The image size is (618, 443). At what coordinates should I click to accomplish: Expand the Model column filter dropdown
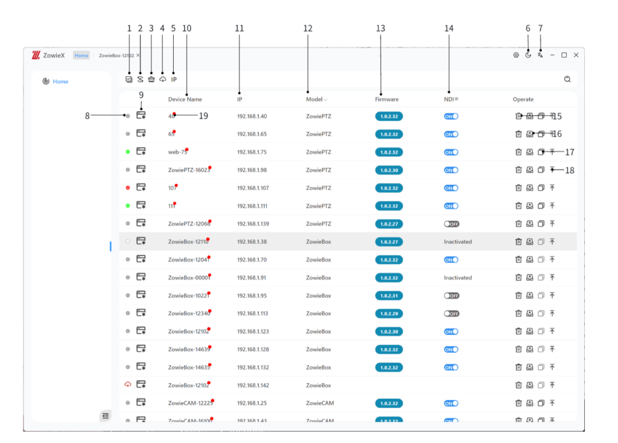(x=326, y=100)
